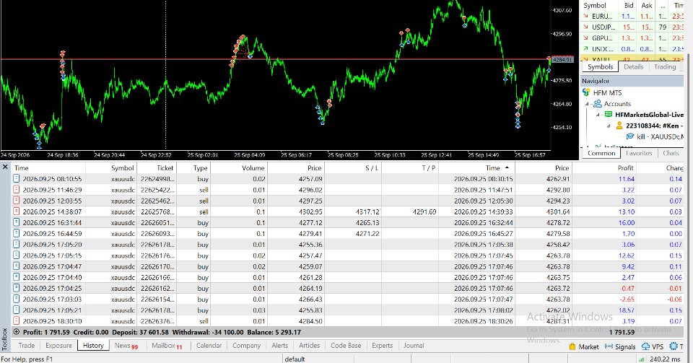Image resolution: width=693 pixels, height=363 pixels.
Task: Click the buy deal icon for 17:04:47 row
Action: pos(17,266)
